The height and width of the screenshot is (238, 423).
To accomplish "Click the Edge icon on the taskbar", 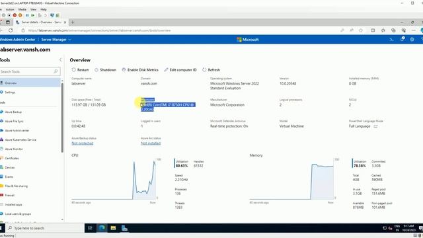I will pos(102,228).
